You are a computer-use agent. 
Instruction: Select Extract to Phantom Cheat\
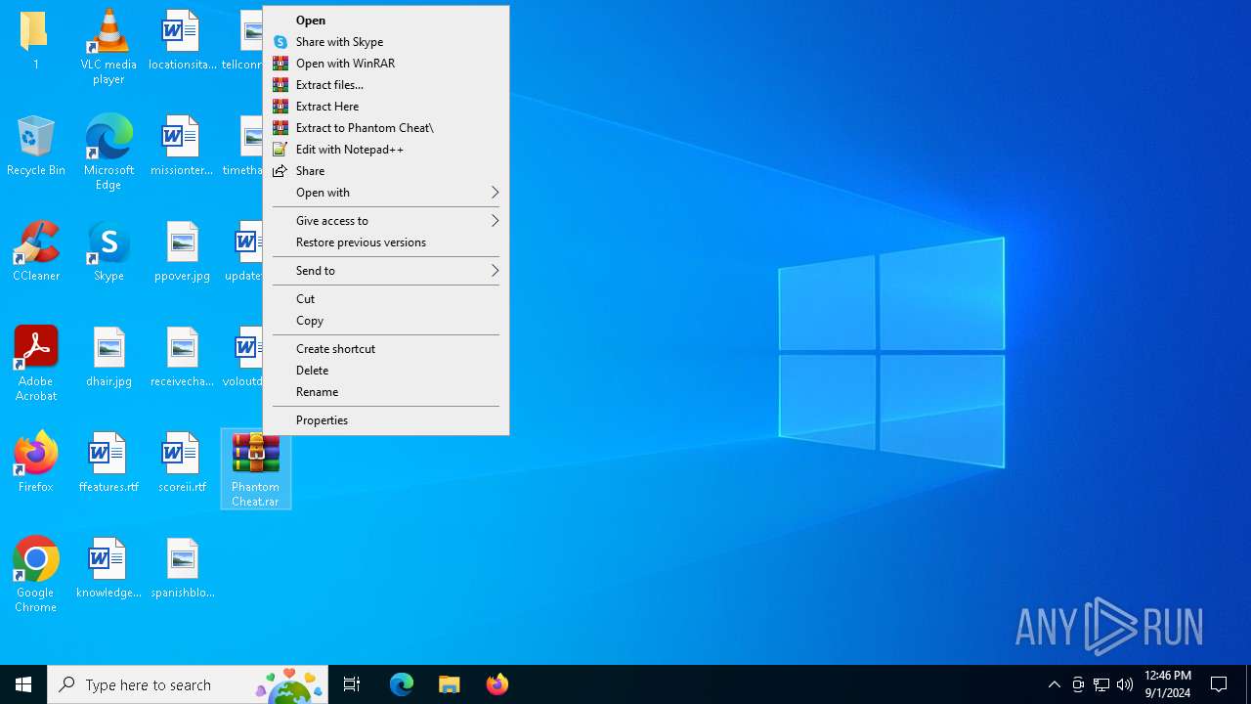(386, 128)
